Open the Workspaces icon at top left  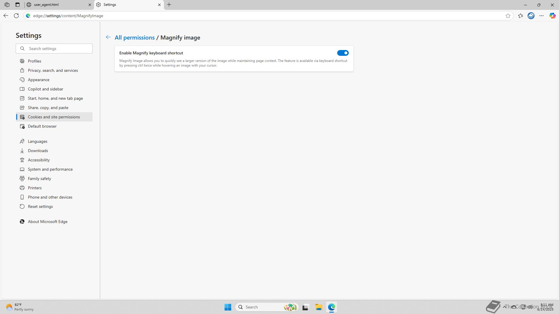7,5
